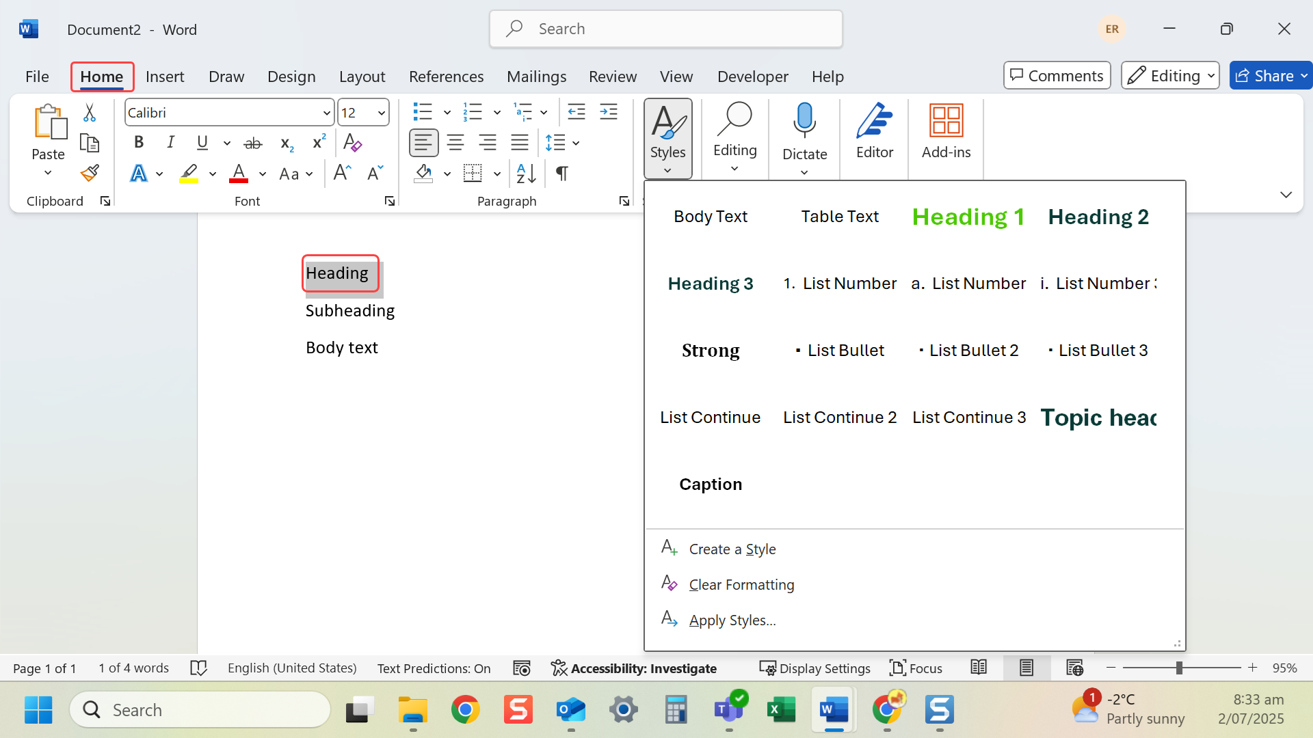The height and width of the screenshot is (738, 1313).
Task: Open the font size dropdown
Action: (x=382, y=113)
